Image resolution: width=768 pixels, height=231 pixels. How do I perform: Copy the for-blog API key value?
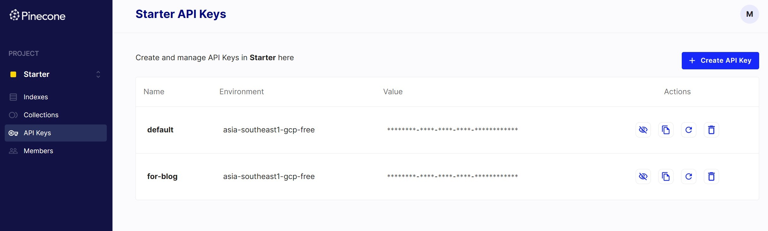click(666, 176)
